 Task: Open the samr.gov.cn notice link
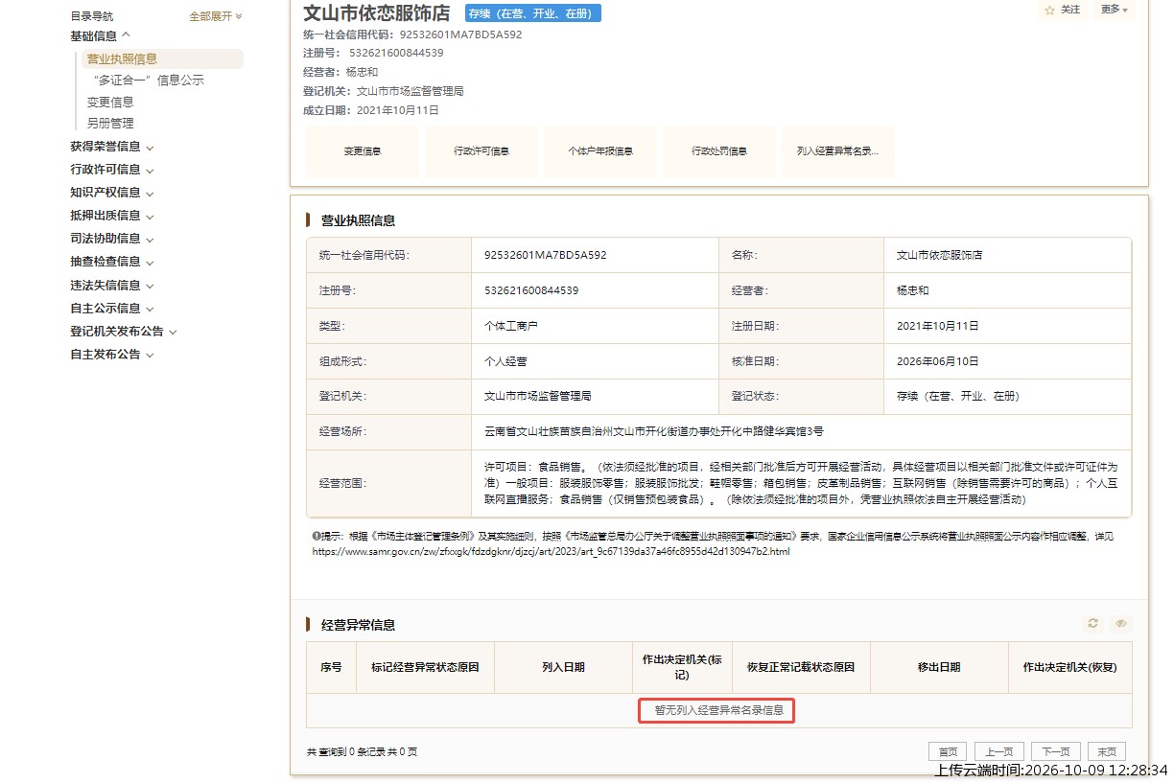click(x=551, y=552)
